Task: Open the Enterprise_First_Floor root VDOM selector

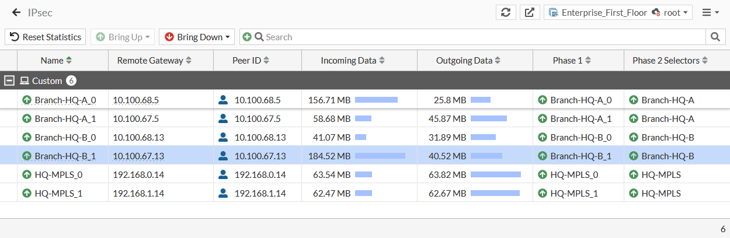Action: [618, 12]
